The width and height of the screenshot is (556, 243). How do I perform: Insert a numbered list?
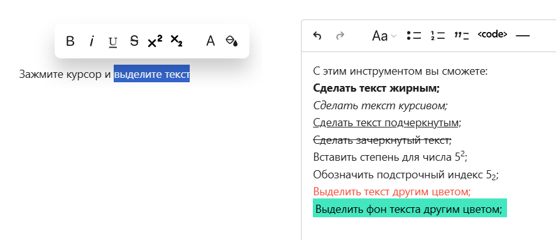tap(437, 35)
